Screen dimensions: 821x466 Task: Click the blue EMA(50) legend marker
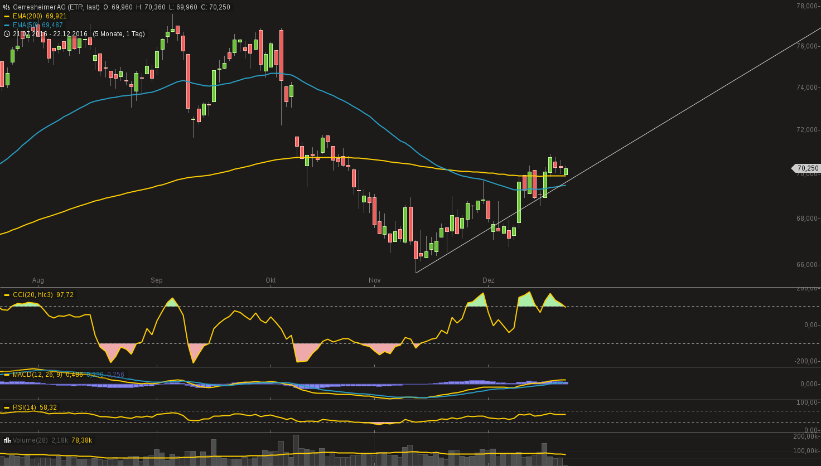tap(7, 25)
